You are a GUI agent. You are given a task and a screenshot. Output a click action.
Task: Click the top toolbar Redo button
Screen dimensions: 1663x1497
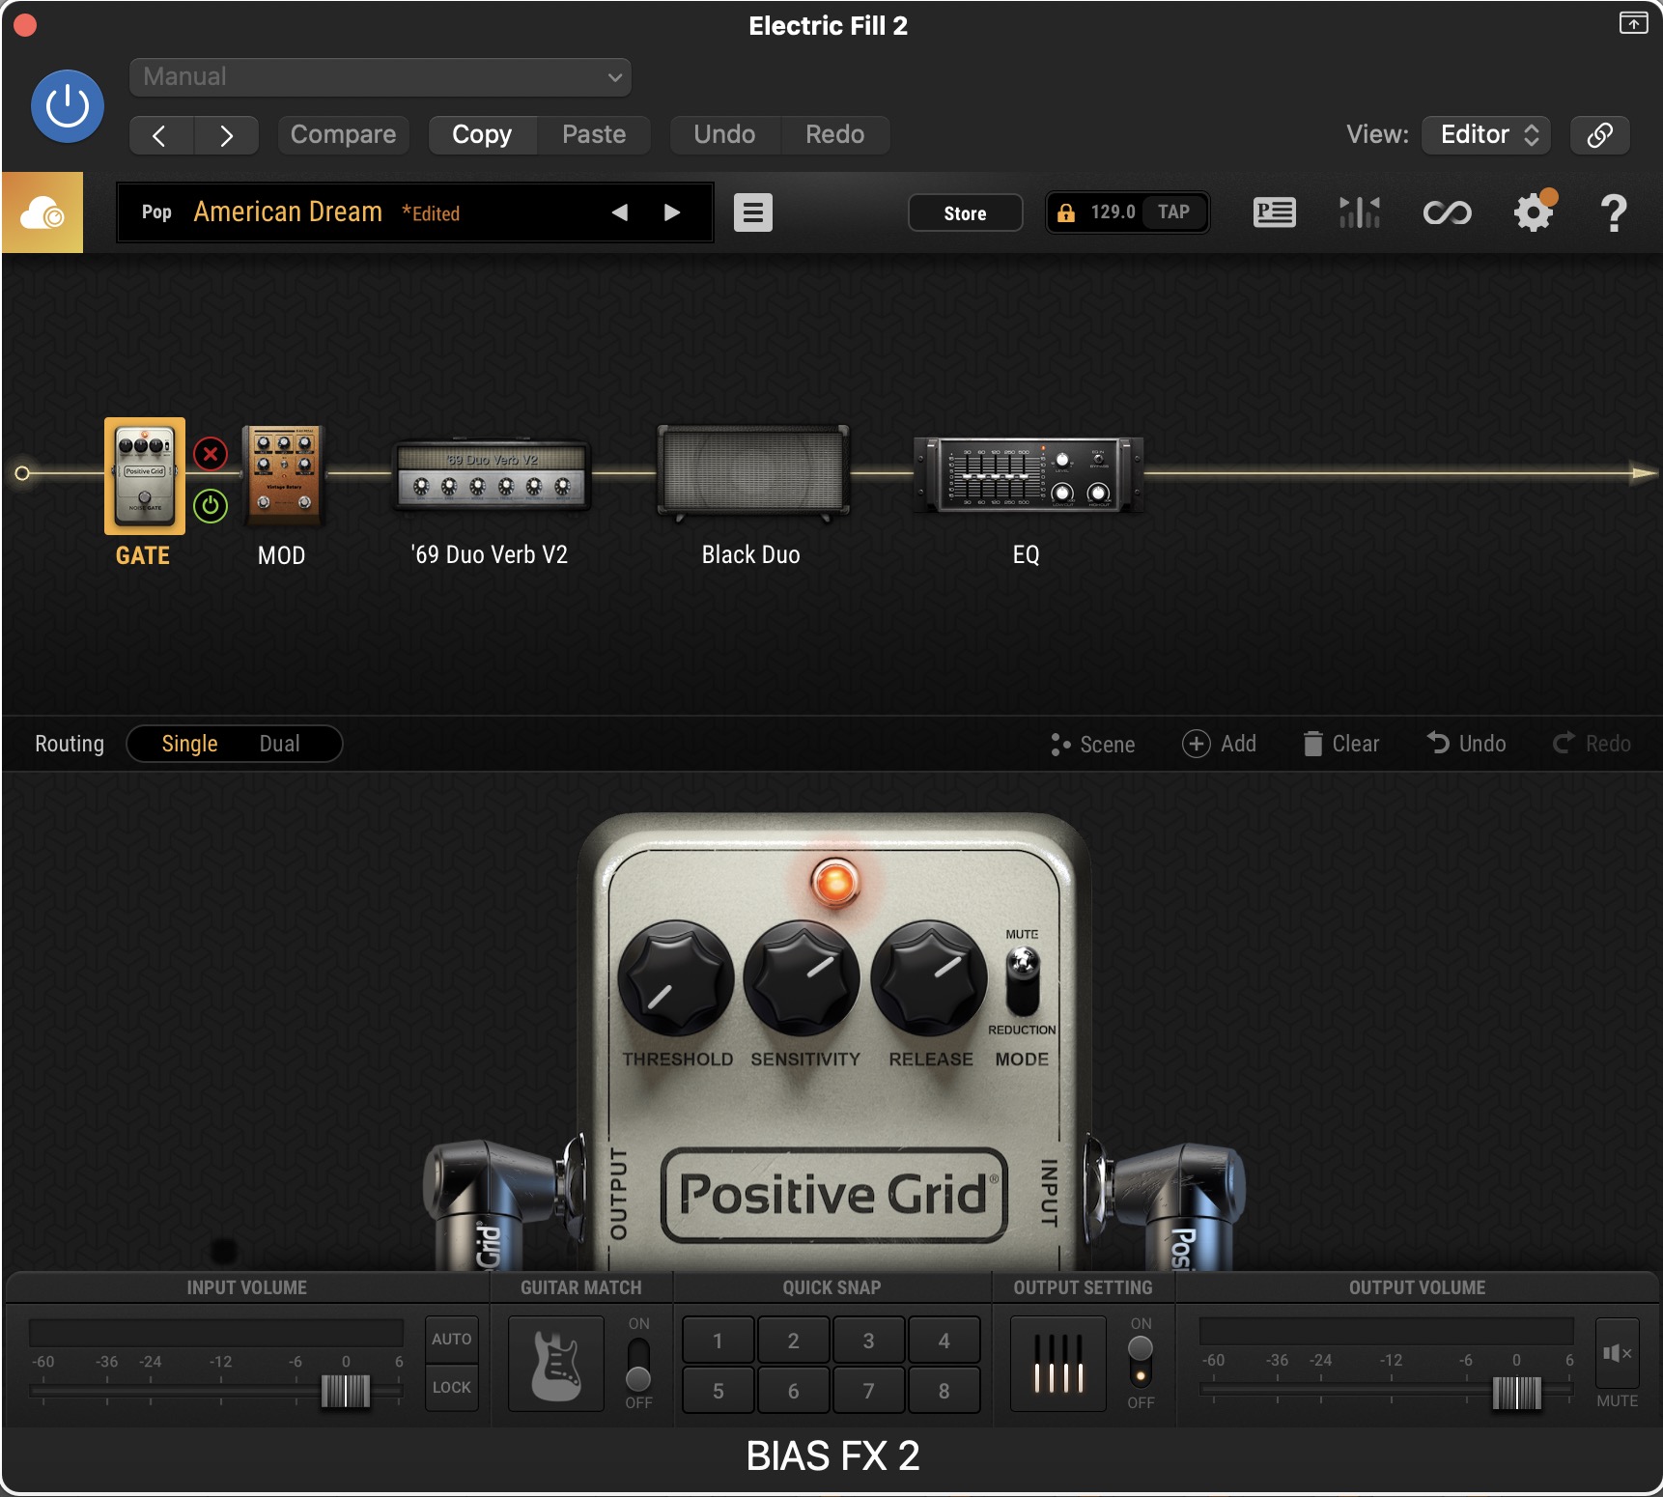[835, 135]
